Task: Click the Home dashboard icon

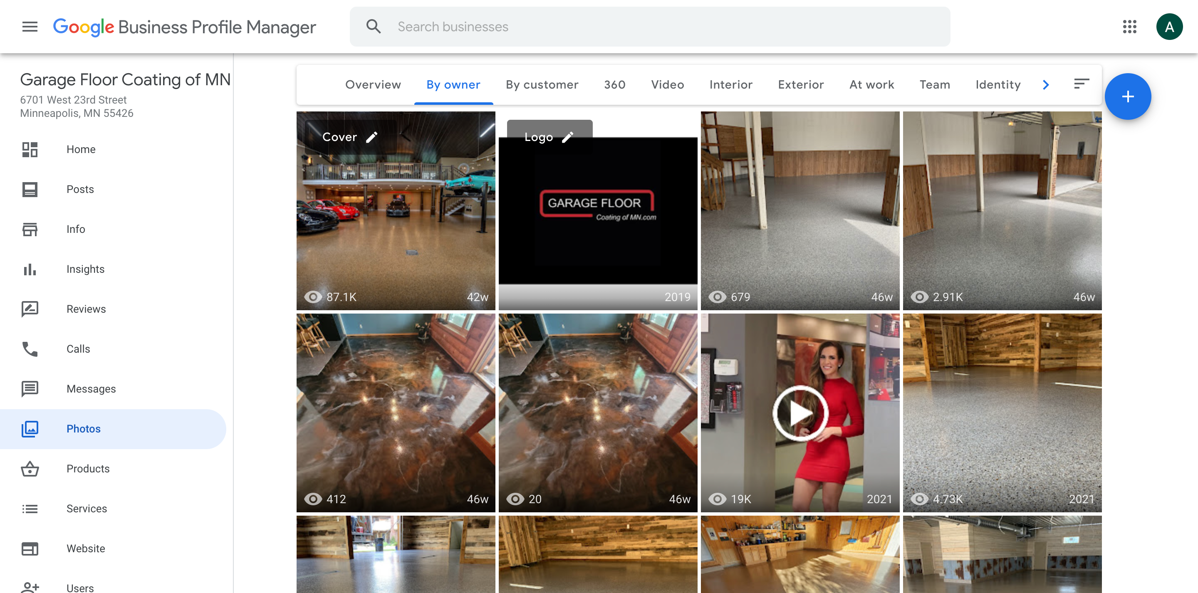Action: 30,149
